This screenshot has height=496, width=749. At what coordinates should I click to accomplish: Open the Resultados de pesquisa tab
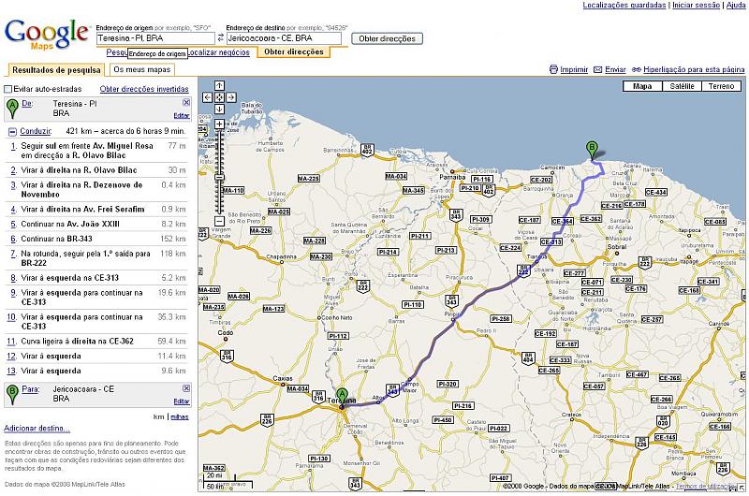point(56,69)
